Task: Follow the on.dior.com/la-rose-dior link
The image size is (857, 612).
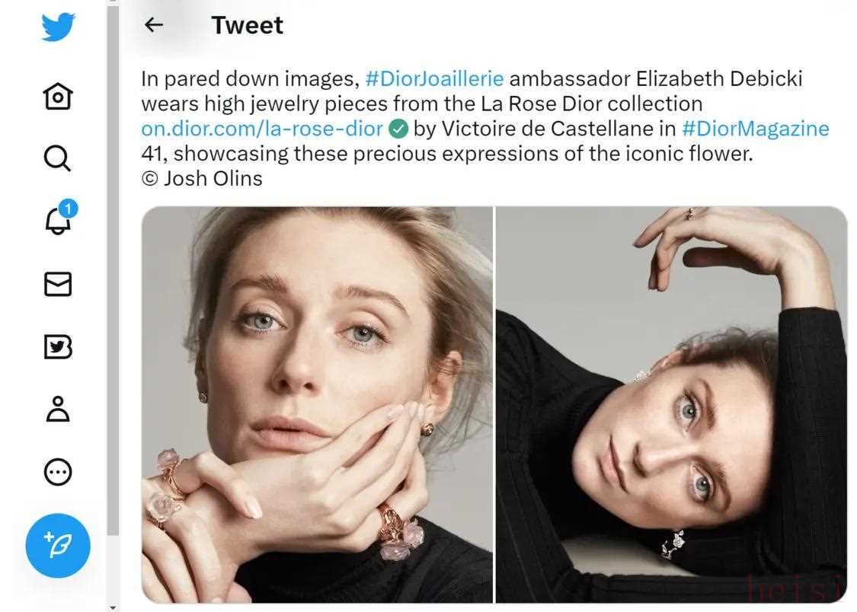Action: (x=262, y=129)
